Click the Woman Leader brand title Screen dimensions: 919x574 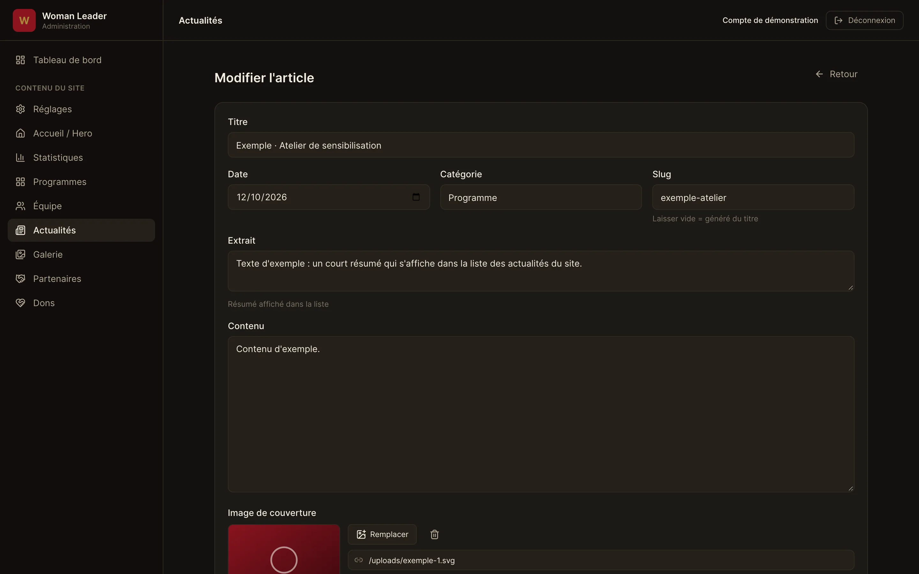pyautogui.click(x=74, y=16)
